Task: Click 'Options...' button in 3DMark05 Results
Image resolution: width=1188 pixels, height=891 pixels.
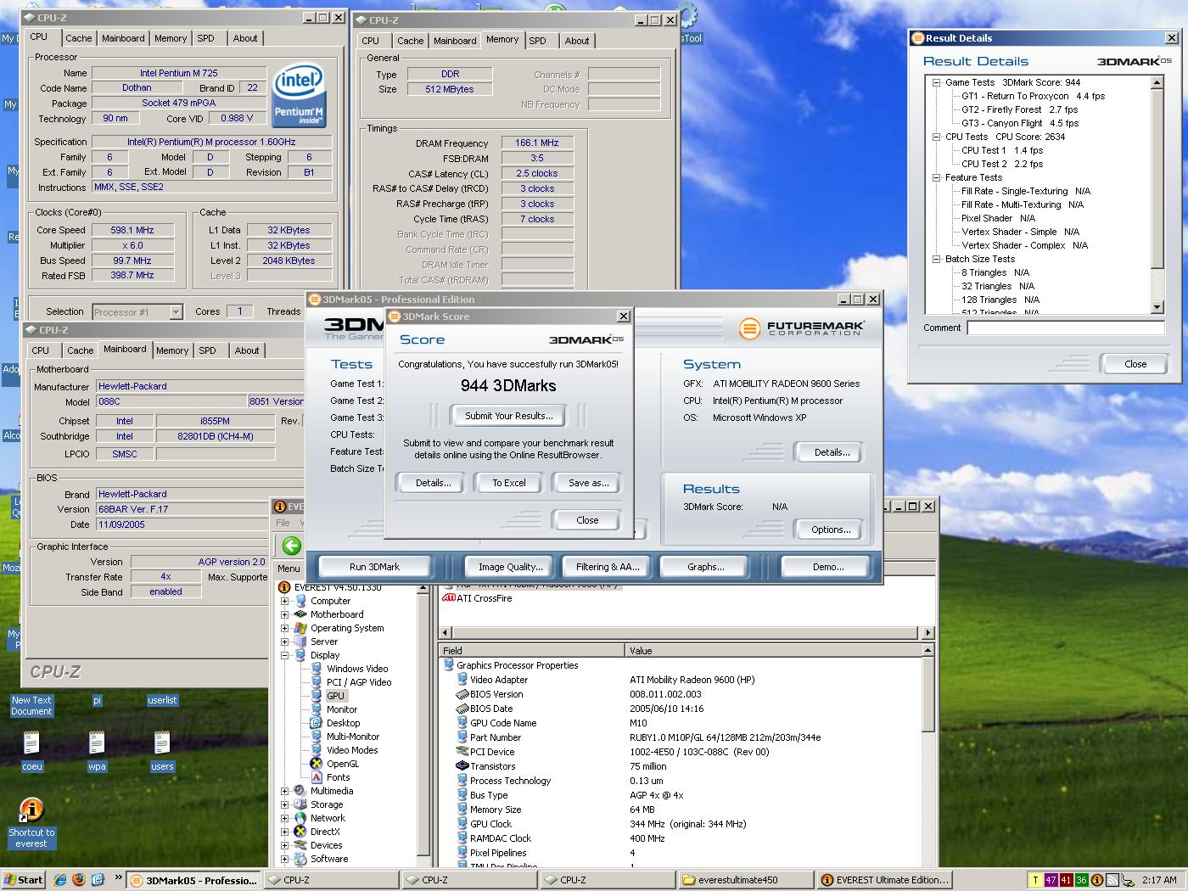Action: pyautogui.click(x=831, y=530)
